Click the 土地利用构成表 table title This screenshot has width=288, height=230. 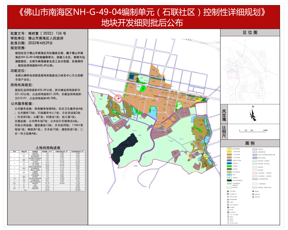click(48, 148)
